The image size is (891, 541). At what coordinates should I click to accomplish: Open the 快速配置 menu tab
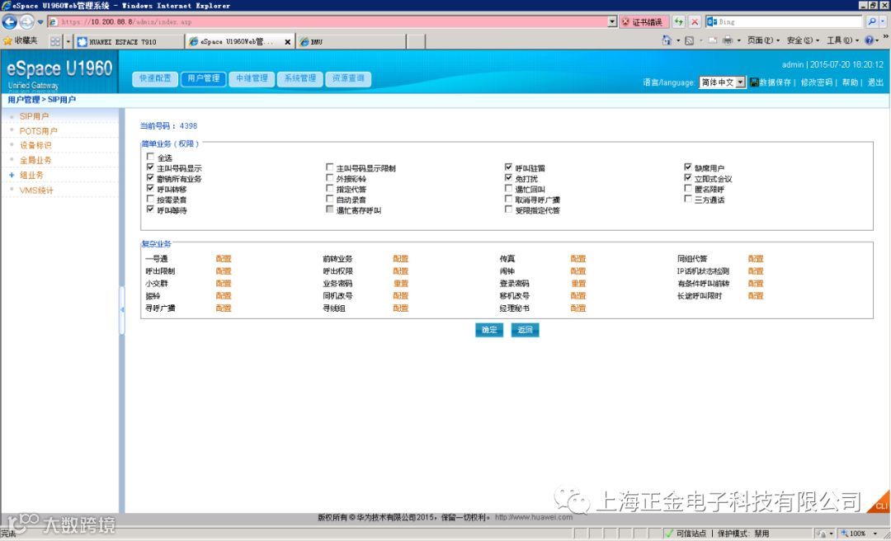(x=155, y=78)
